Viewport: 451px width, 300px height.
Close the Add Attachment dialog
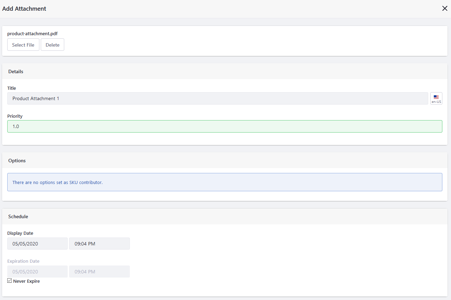[x=444, y=9]
